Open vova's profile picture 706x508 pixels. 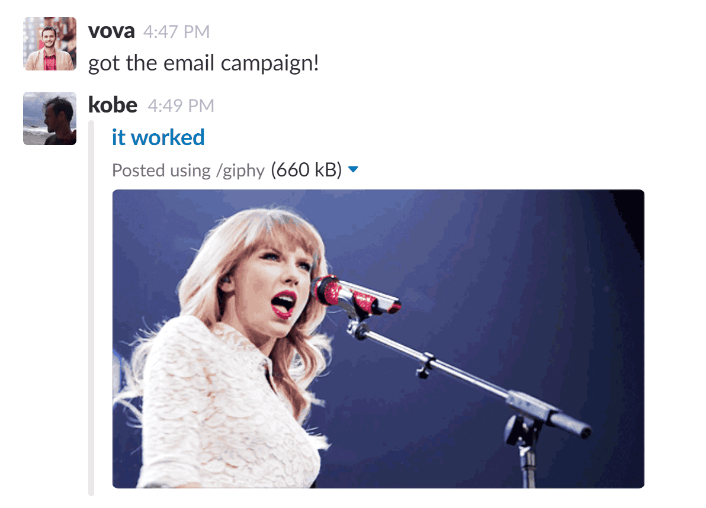(50, 44)
